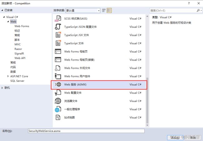The width and height of the screenshot is (203, 141).
Task: Select Web Forms in the tree
Action: [22, 26]
